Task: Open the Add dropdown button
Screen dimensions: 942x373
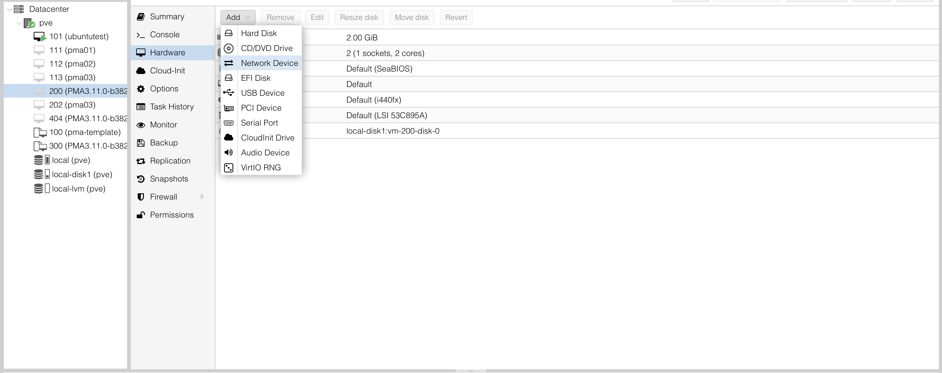Action: click(238, 17)
